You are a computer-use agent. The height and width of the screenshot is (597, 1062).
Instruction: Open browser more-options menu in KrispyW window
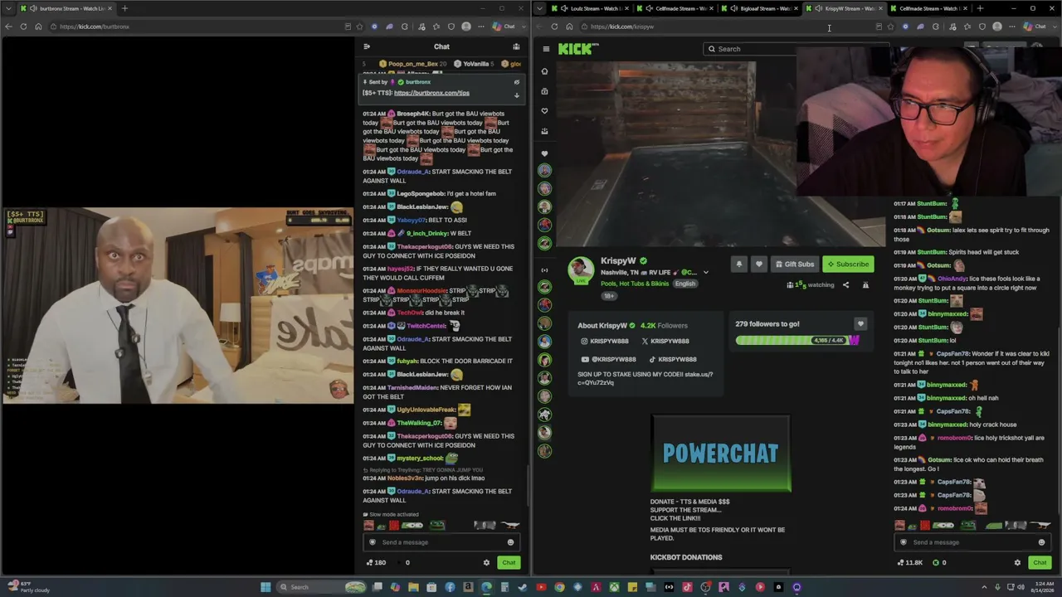[1012, 27]
